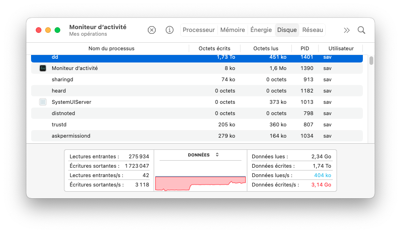401x233 pixels.
Task: Select the Disque tab
Action: click(x=287, y=30)
